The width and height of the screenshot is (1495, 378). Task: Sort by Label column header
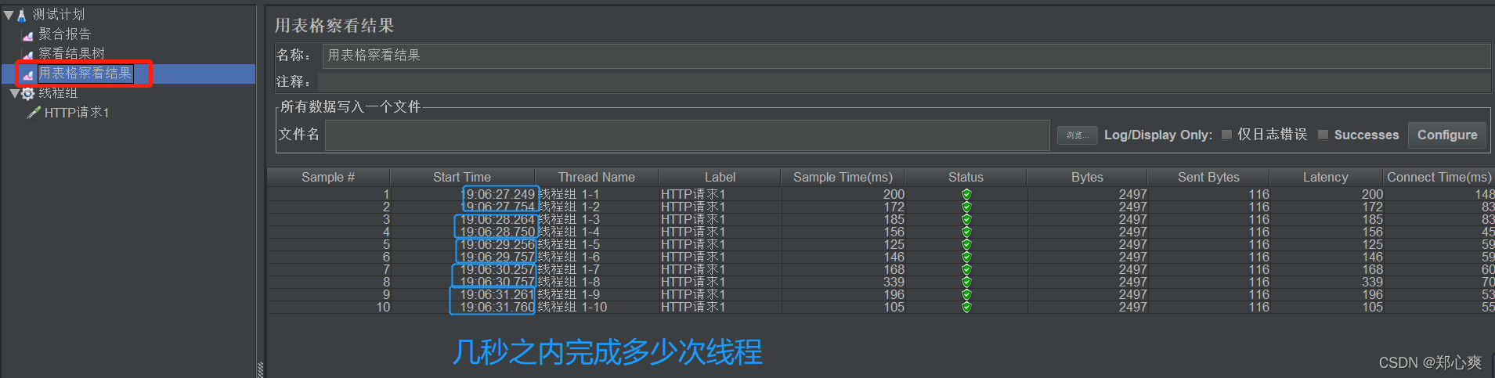point(720,177)
